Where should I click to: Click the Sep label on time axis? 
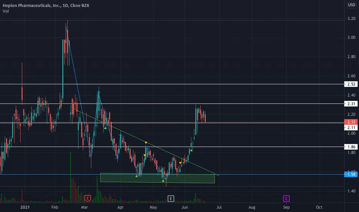coord(286,207)
